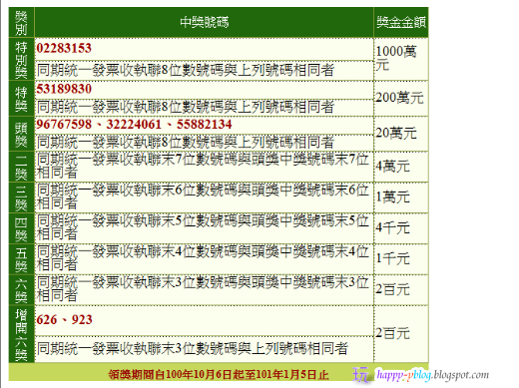Click the first prize number 32224061
Image resolution: width=519 pixels, height=388 pixels.
point(134,125)
